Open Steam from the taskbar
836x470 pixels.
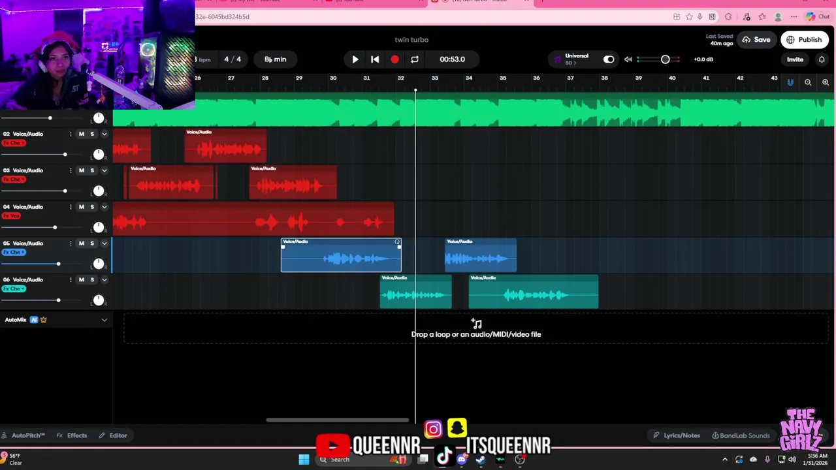pos(481,460)
